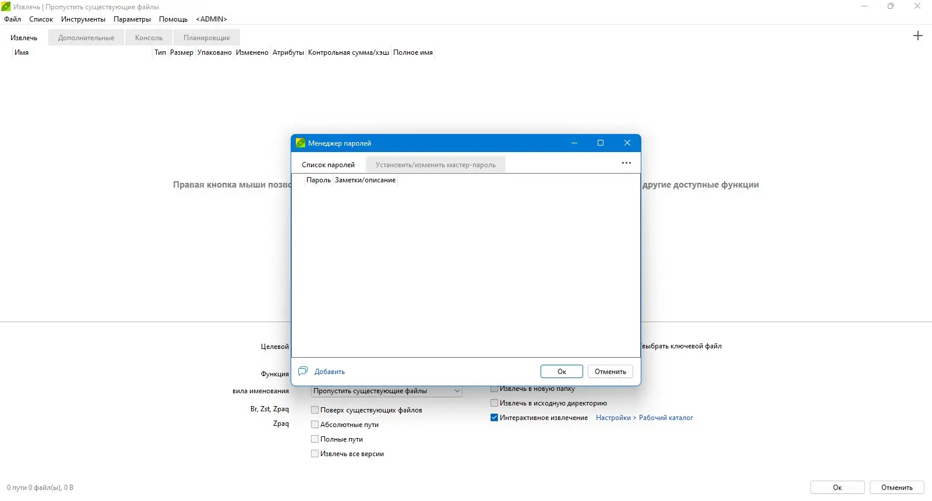Open the Список menu

(x=41, y=19)
